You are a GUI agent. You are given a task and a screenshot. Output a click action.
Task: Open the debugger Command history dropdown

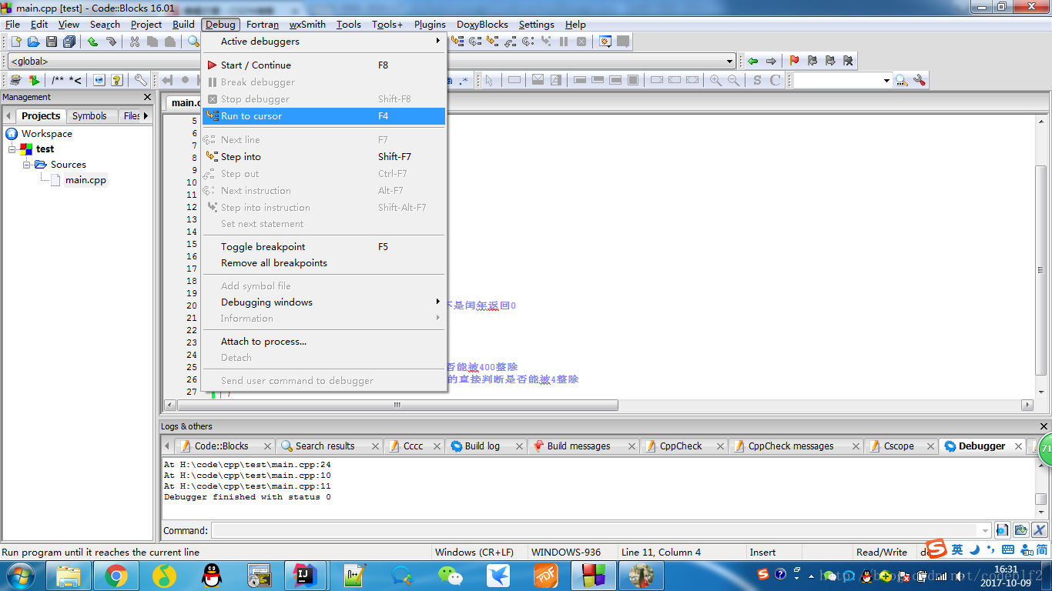[x=984, y=530]
